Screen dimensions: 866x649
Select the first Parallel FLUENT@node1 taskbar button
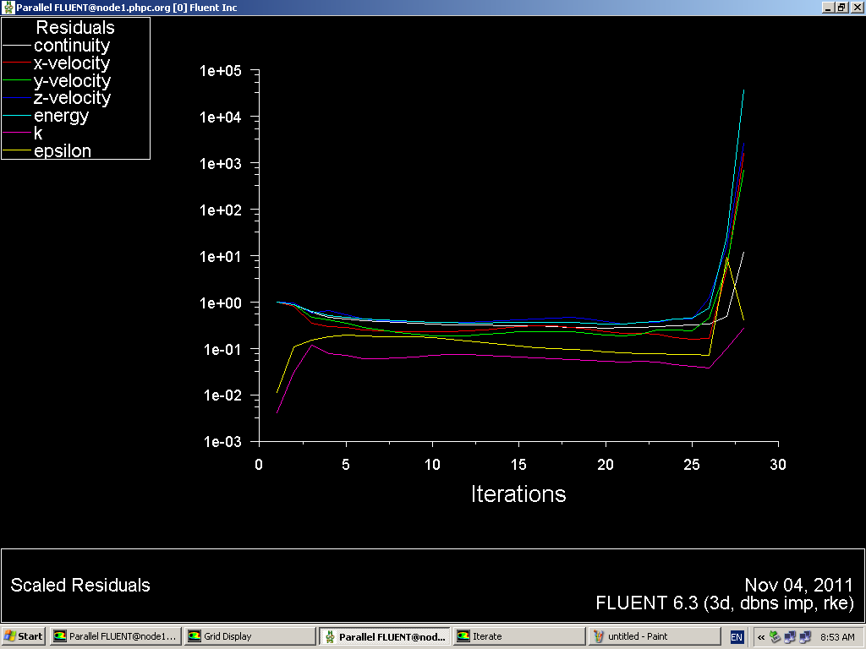point(114,636)
